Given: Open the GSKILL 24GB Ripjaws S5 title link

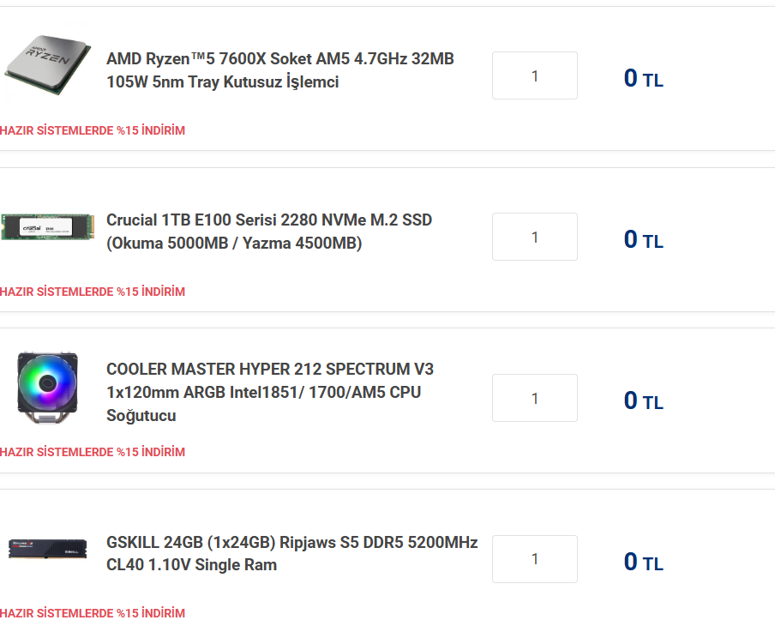Looking at the screenshot, I should [291, 553].
